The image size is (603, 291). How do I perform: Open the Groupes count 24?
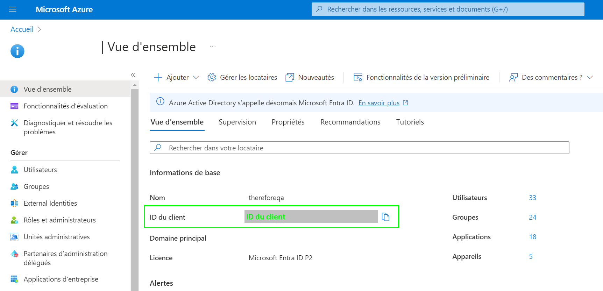532,217
